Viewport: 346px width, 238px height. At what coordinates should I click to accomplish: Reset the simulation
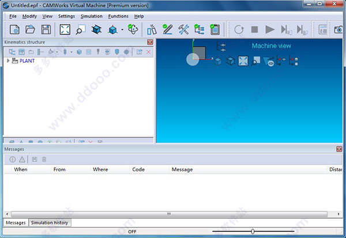[239, 29]
